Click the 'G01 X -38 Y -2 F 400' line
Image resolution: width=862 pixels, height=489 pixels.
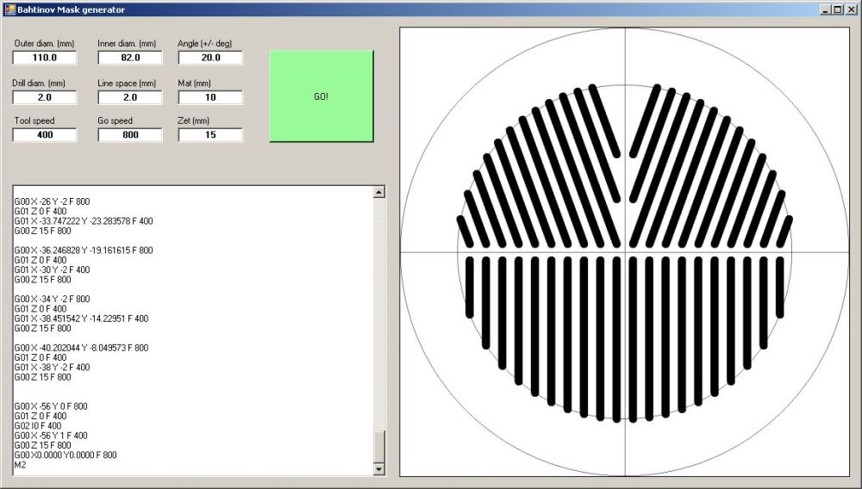(x=53, y=367)
